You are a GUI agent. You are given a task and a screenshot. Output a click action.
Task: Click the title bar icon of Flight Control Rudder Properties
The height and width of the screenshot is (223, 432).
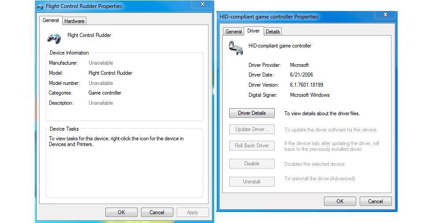40,6
